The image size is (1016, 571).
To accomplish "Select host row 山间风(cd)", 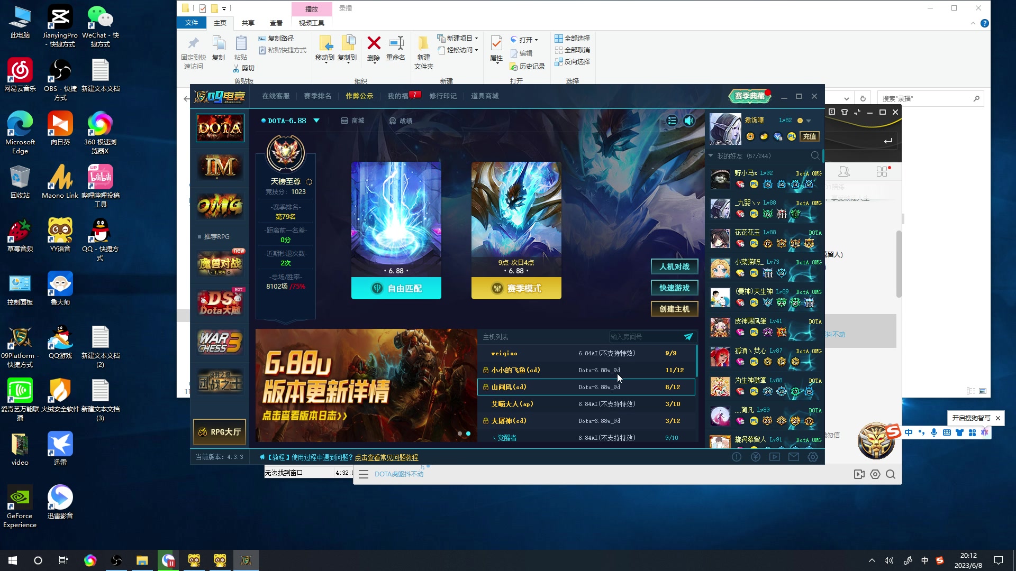I will [x=586, y=387].
